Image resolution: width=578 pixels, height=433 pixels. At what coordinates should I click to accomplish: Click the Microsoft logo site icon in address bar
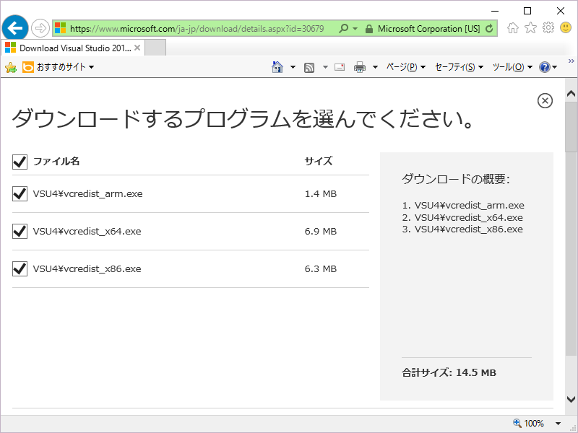tap(60, 28)
